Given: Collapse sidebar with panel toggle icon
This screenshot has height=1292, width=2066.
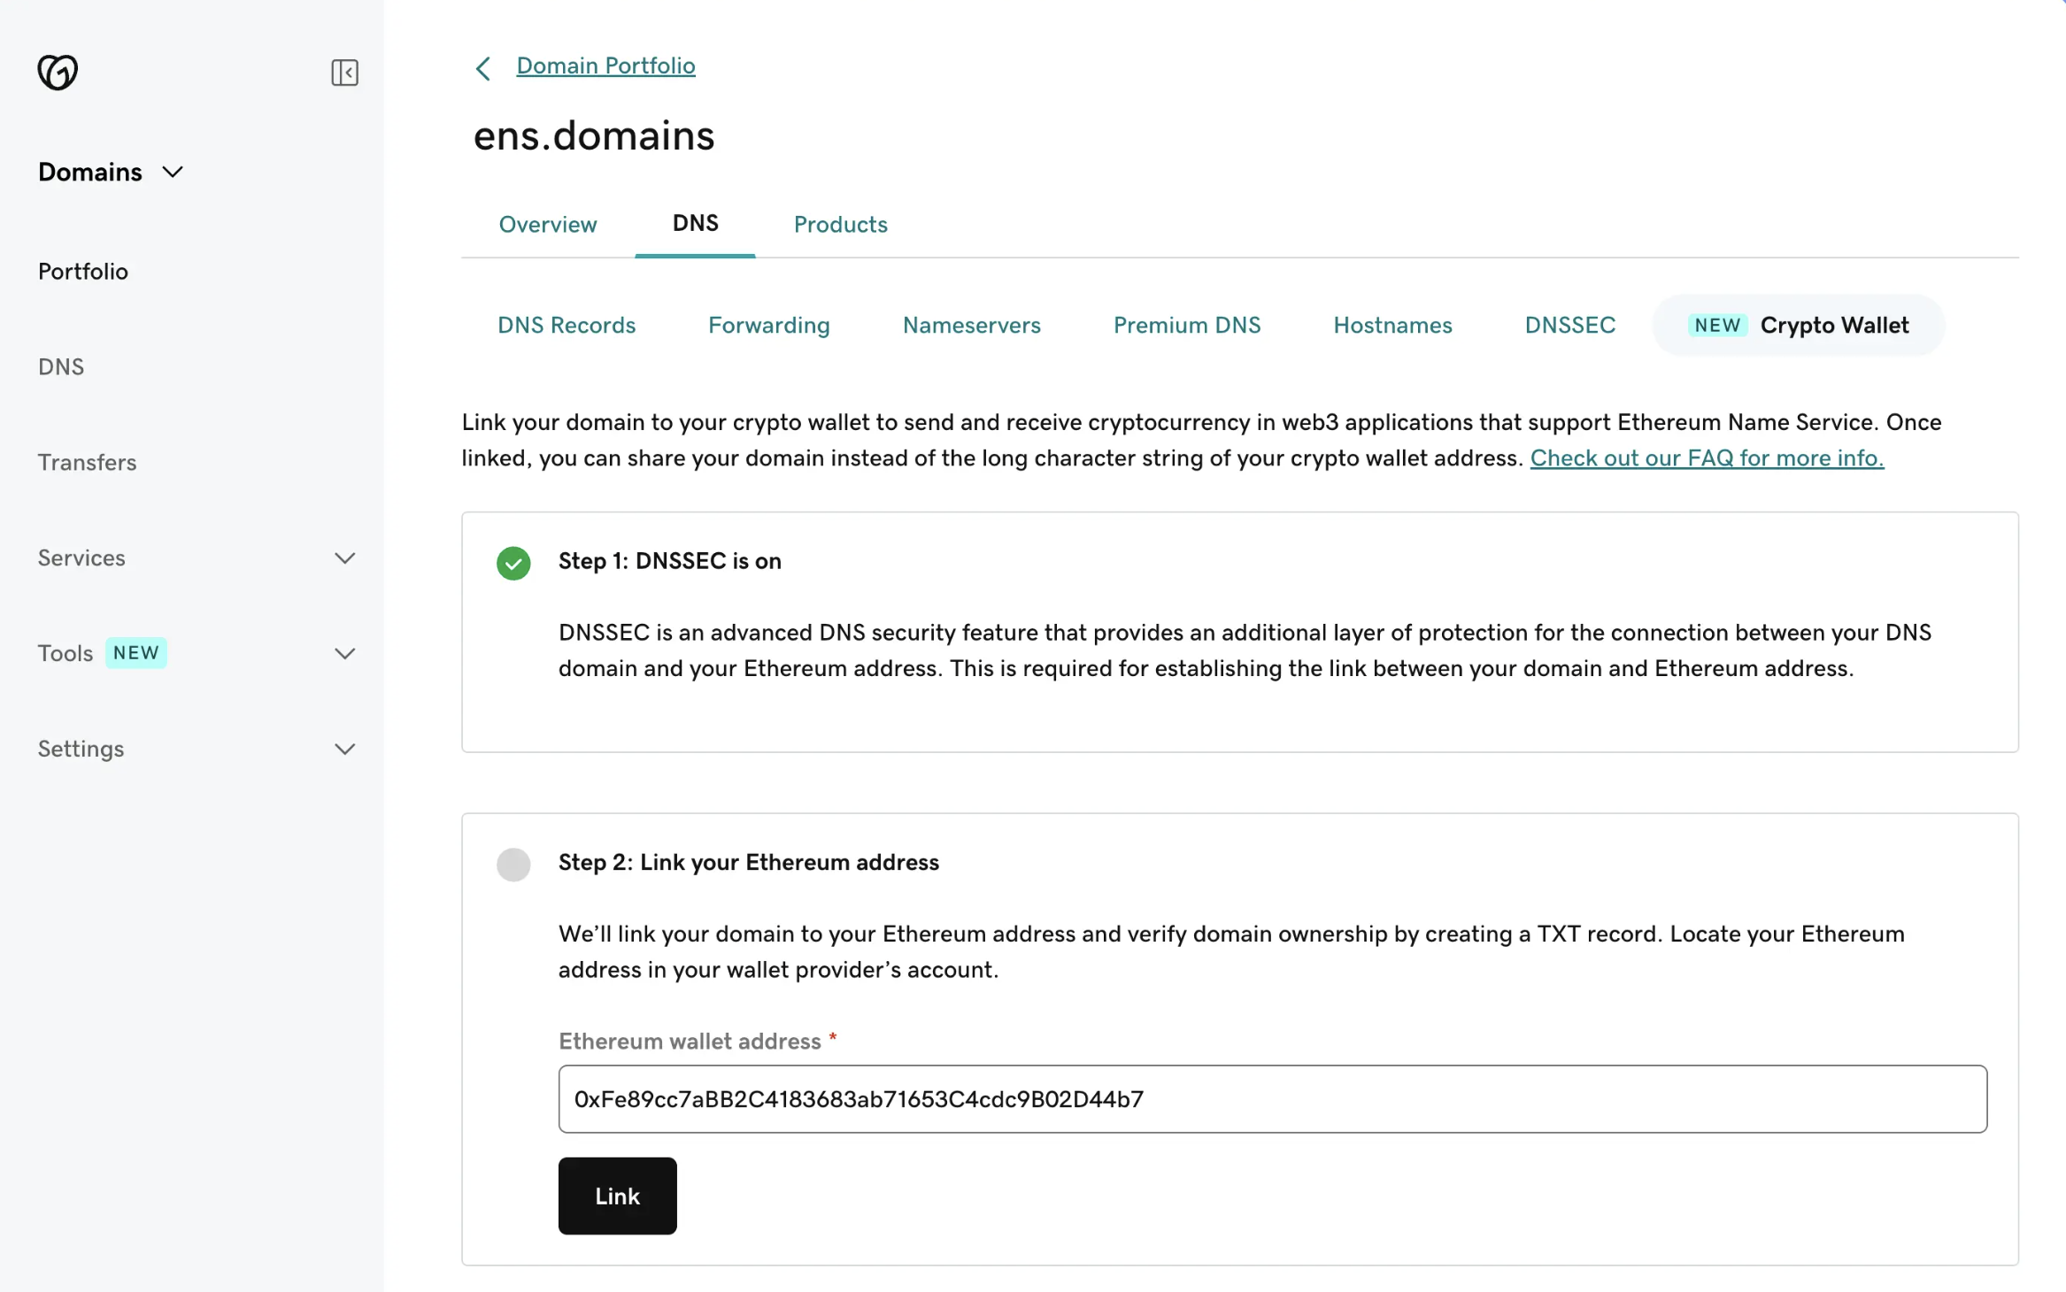Looking at the screenshot, I should 344,72.
